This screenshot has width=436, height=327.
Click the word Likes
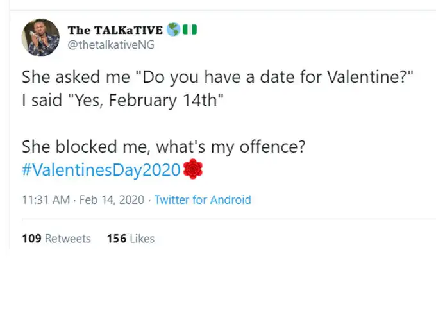pos(142,239)
